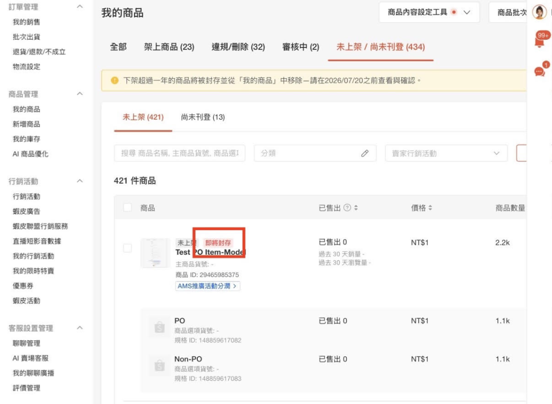Open 新增商品 in sidebar

pos(27,124)
